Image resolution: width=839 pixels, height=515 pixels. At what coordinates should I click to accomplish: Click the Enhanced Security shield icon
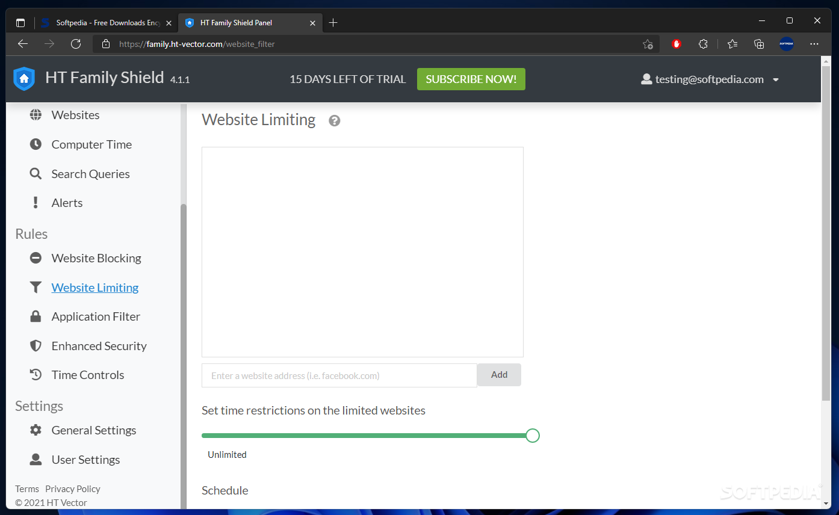coord(36,346)
